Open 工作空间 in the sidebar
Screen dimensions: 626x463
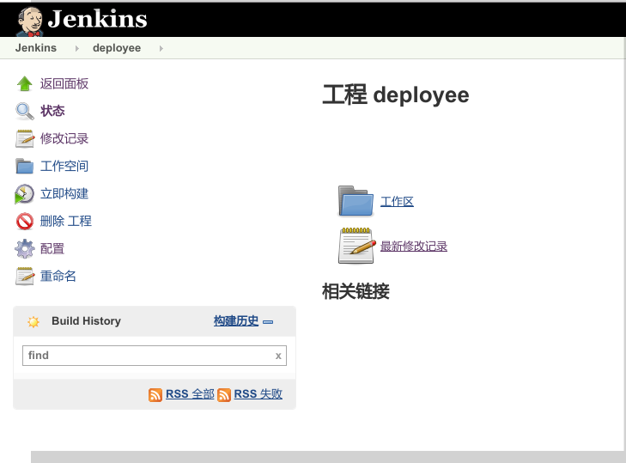click(x=64, y=166)
